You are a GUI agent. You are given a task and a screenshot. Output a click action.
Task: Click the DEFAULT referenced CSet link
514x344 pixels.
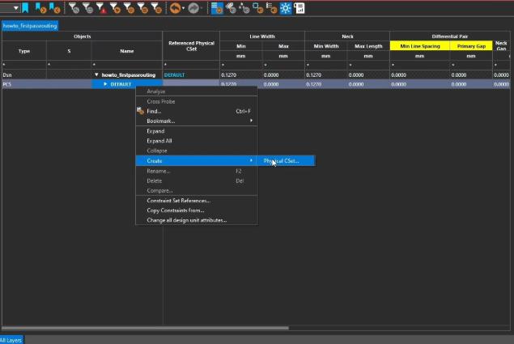pyautogui.click(x=174, y=74)
